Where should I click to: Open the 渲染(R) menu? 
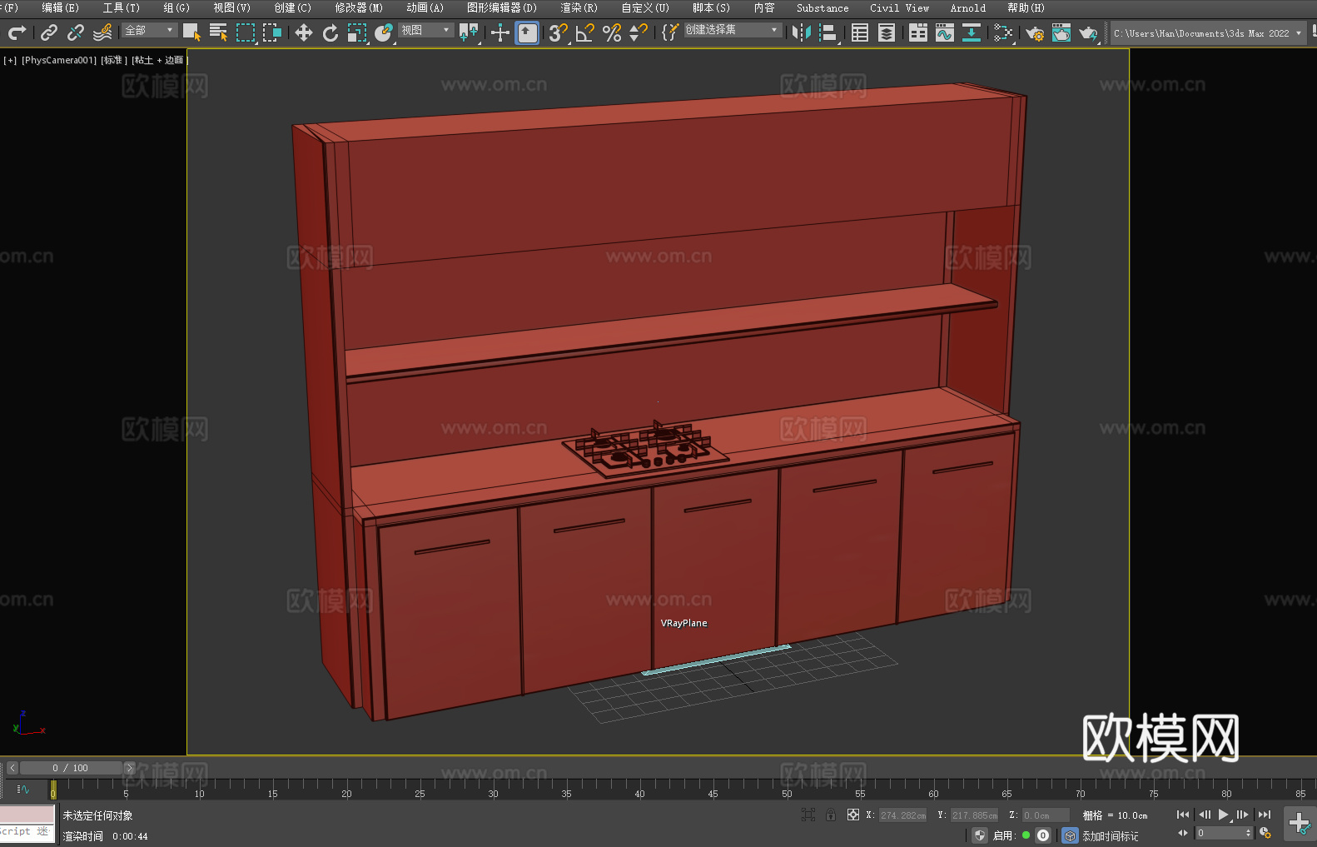pos(579,7)
